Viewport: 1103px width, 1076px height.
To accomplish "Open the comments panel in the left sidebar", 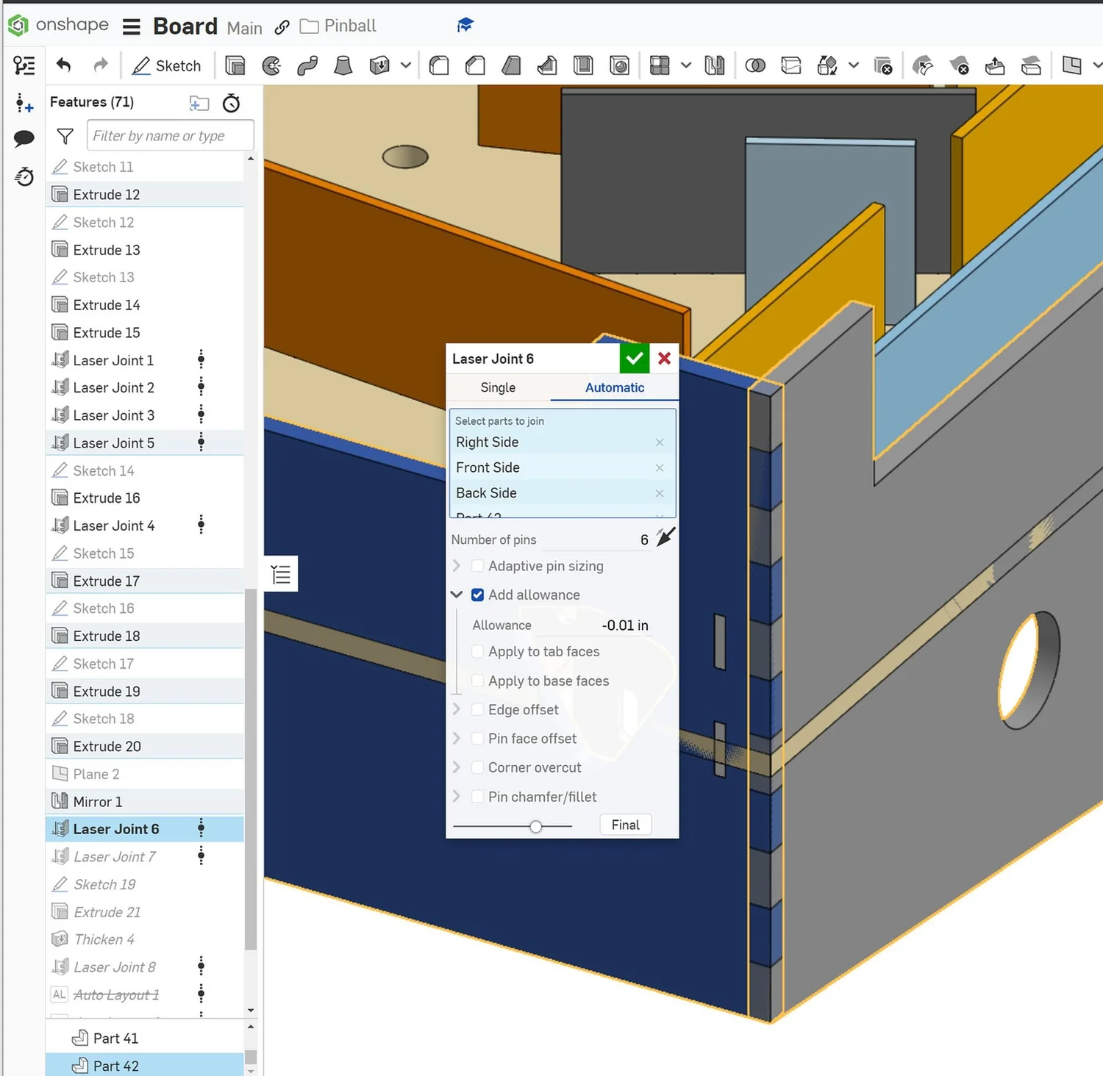I will (24, 138).
